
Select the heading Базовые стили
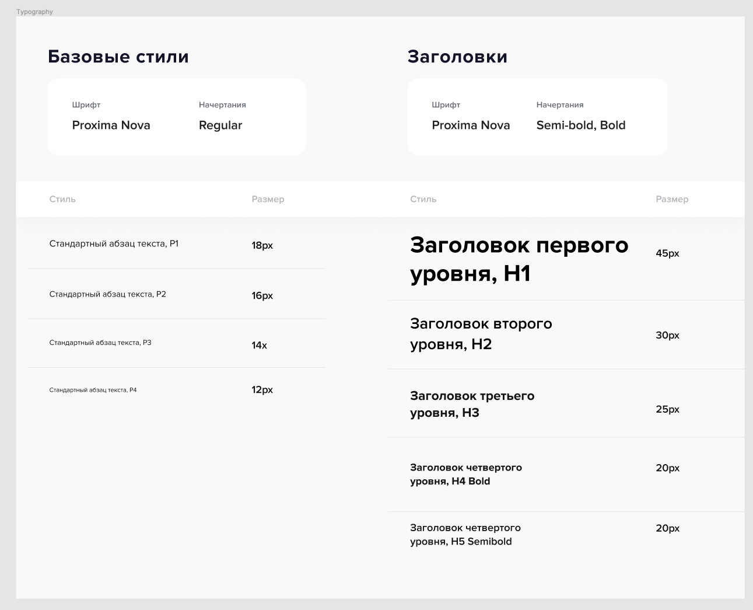point(118,57)
